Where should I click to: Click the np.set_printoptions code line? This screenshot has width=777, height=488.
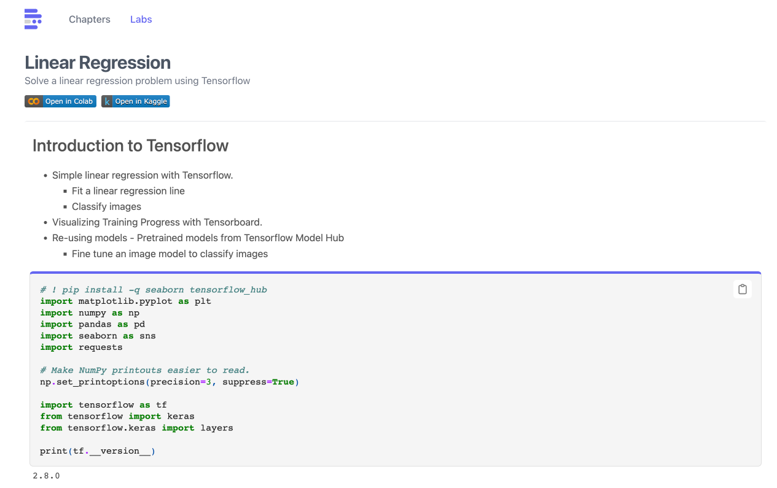(x=170, y=382)
